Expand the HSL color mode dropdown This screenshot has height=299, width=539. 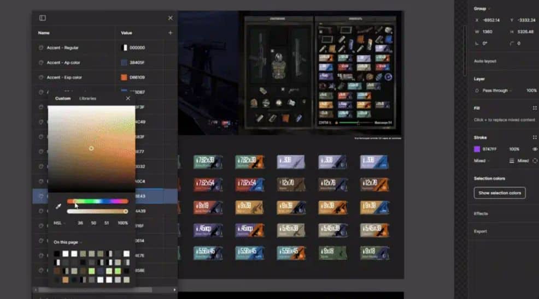point(59,223)
